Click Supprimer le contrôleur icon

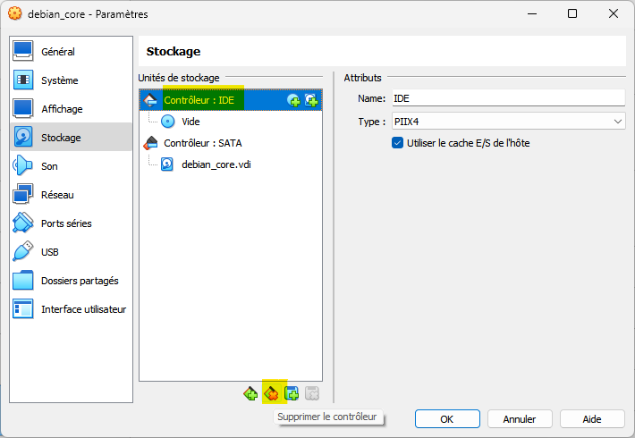pyautogui.click(x=271, y=393)
